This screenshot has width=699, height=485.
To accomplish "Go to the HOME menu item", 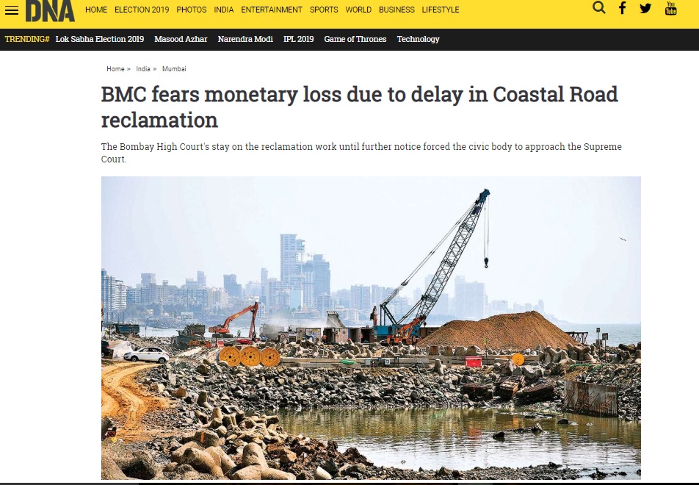I will [x=96, y=10].
